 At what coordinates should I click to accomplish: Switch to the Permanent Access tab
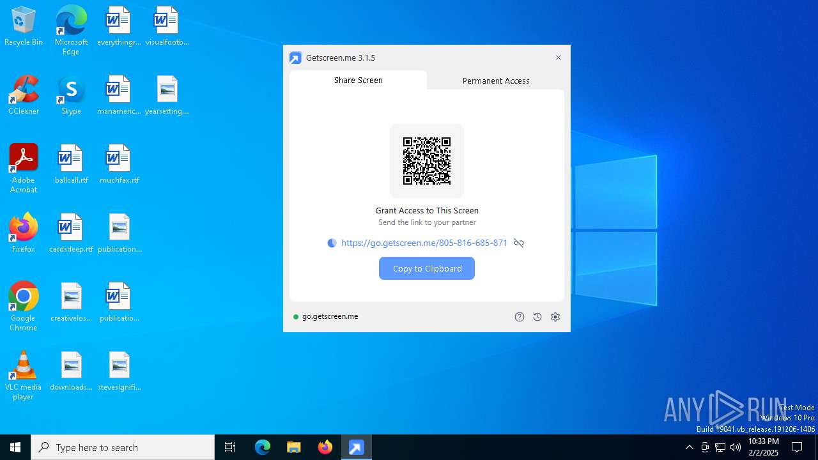496,80
